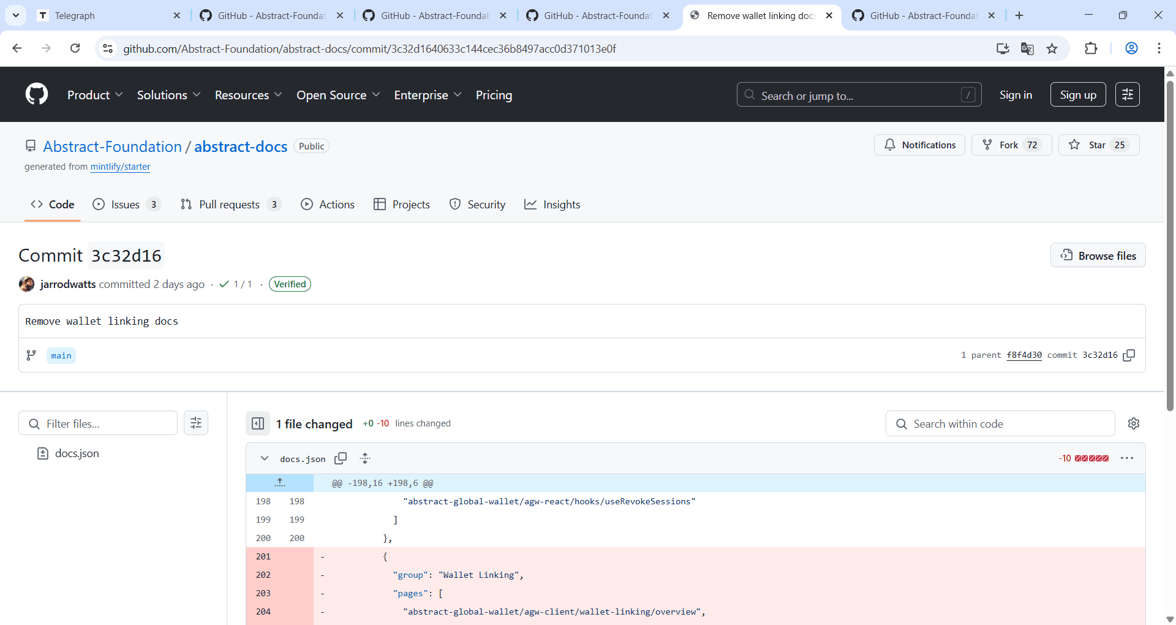Star the abstract-docs repository
Image resolution: width=1176 pixels, height=625 pixels.
(x=1099, y=145)
